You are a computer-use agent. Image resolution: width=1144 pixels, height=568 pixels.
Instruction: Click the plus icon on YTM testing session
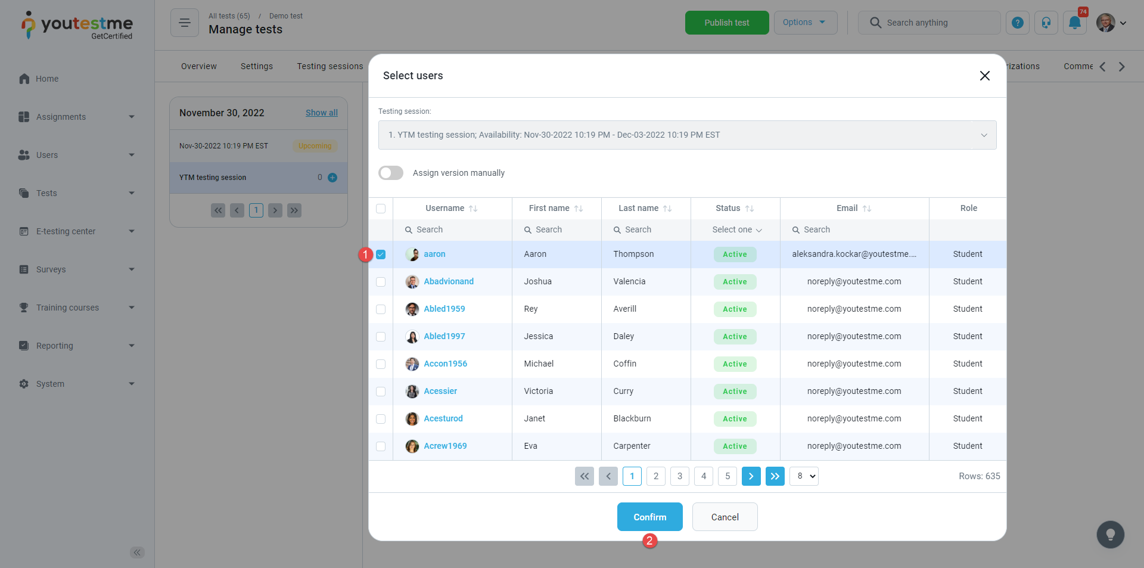(x=332, y=178)
